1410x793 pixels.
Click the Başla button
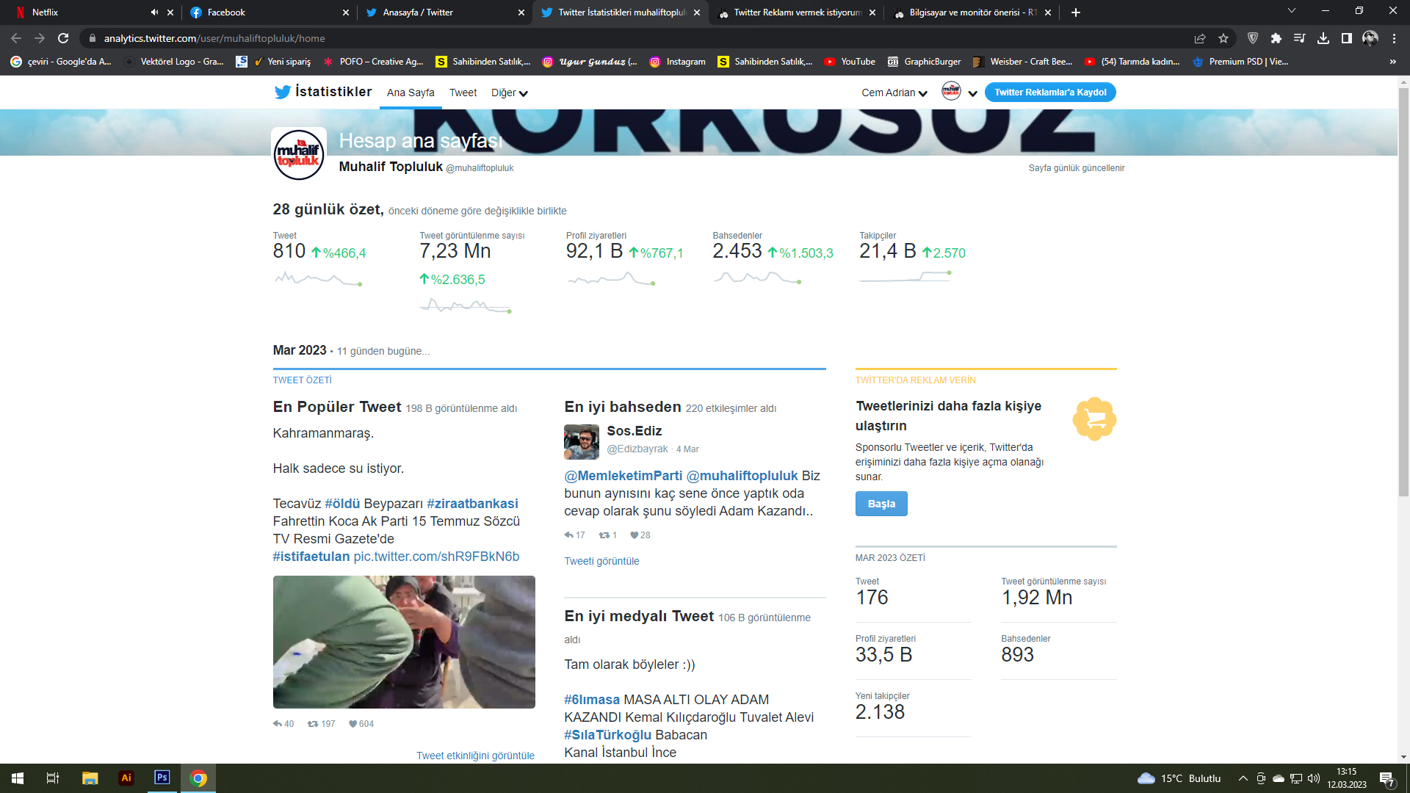coord(881,504)
